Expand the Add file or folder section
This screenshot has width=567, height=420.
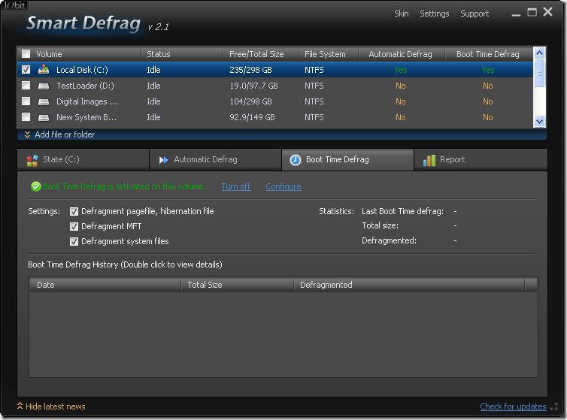[x=59, y=134]
